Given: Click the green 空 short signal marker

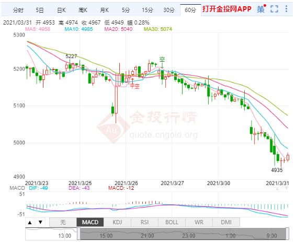Looking at the screenshot, I should pos(162,60).
